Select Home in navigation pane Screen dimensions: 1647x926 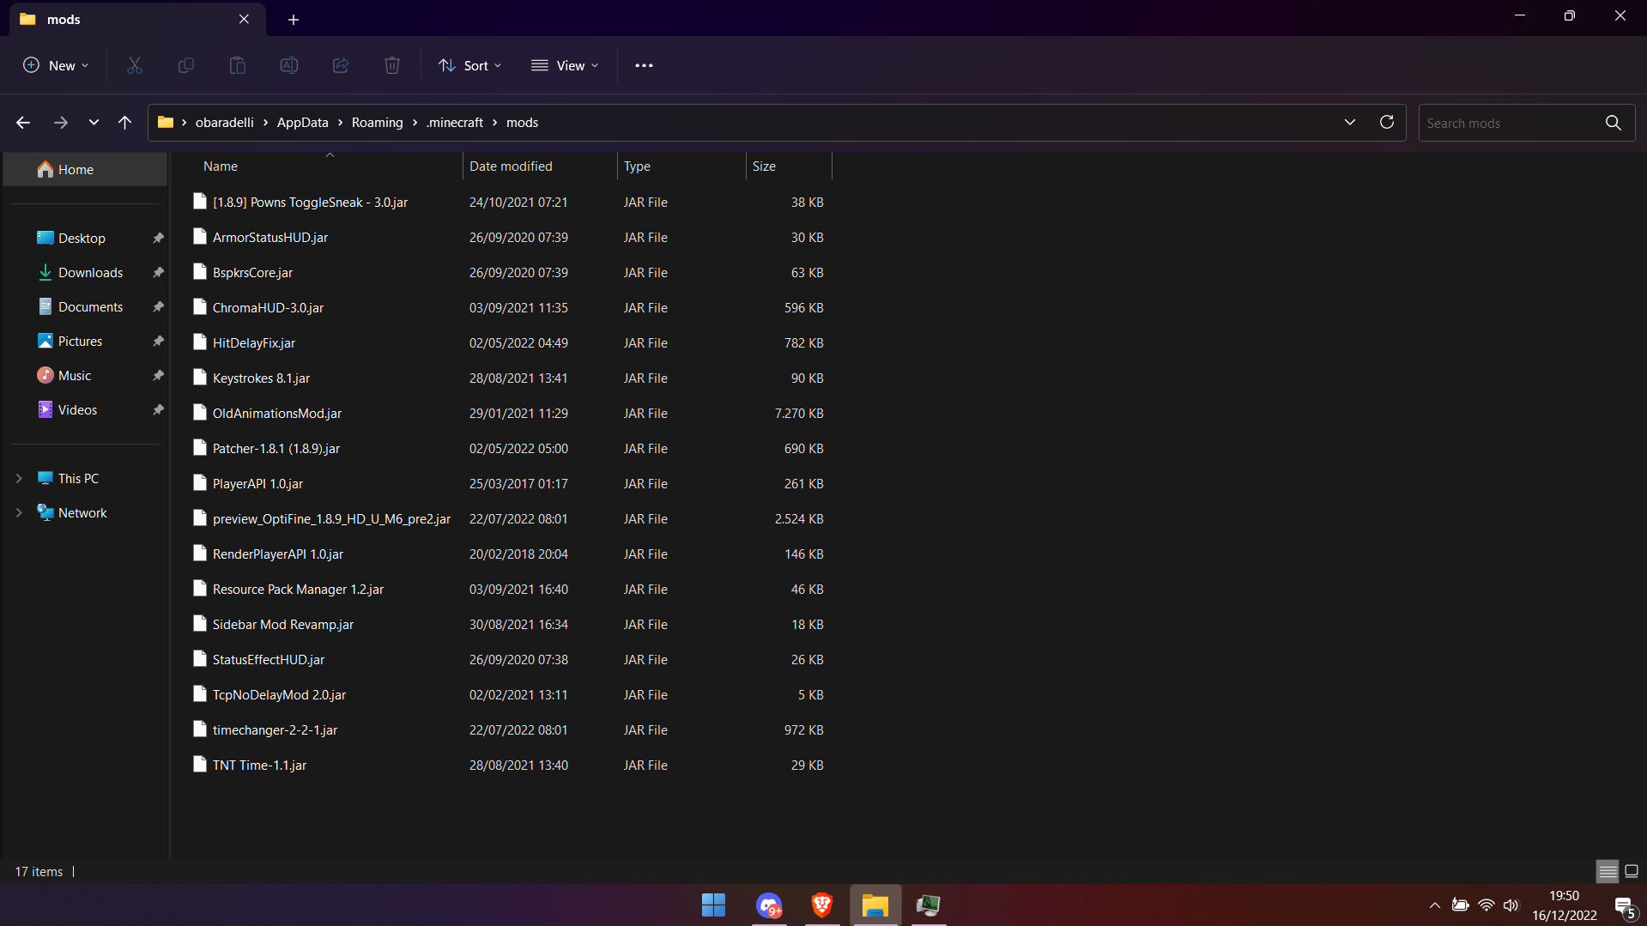[85, 170]
